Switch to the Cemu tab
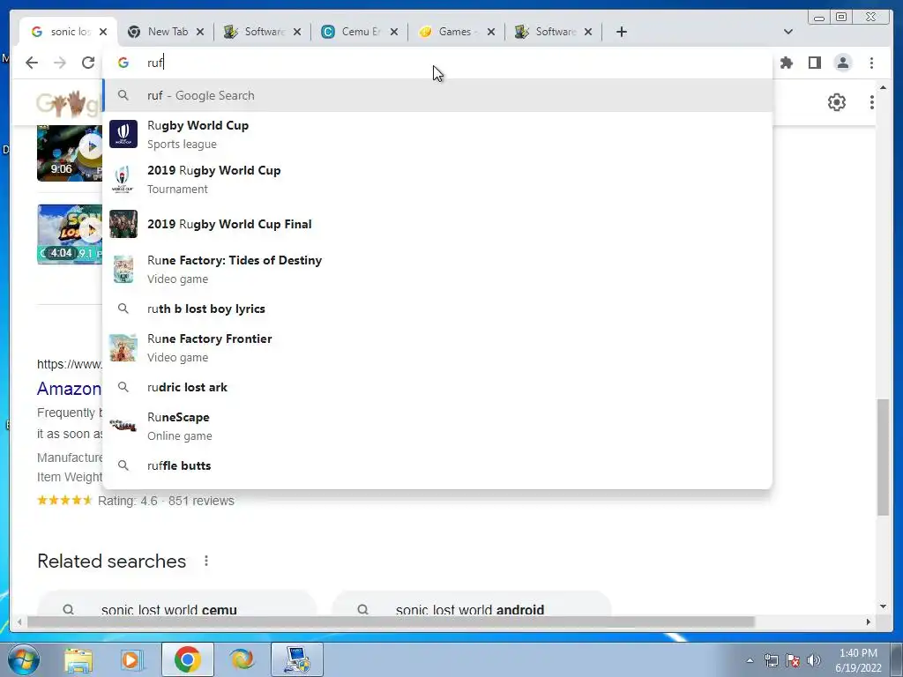 tap(360, 32)
